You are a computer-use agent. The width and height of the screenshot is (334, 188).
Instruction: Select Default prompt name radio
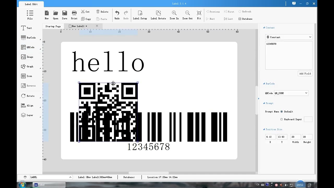pyautogui.click(x=282, y=111)
